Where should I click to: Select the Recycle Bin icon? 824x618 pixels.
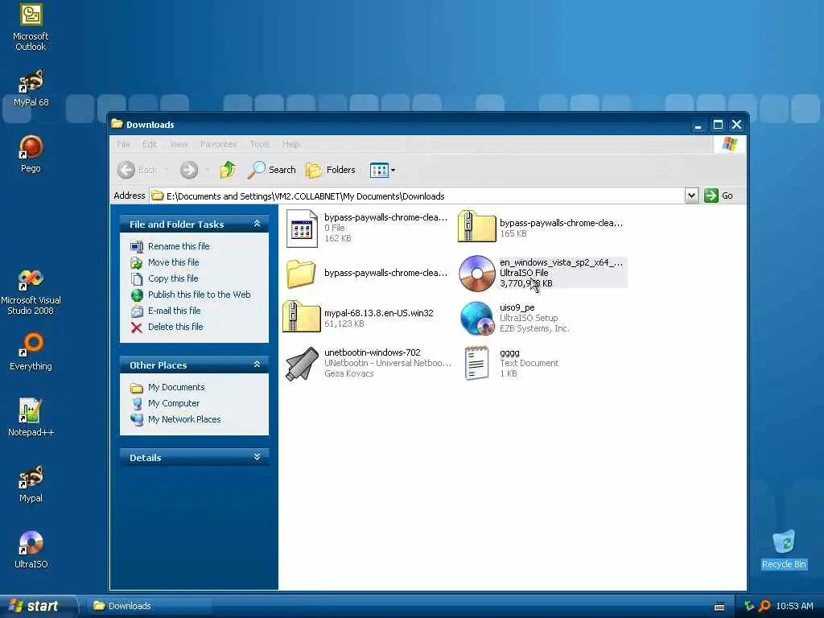pos(784,550)
